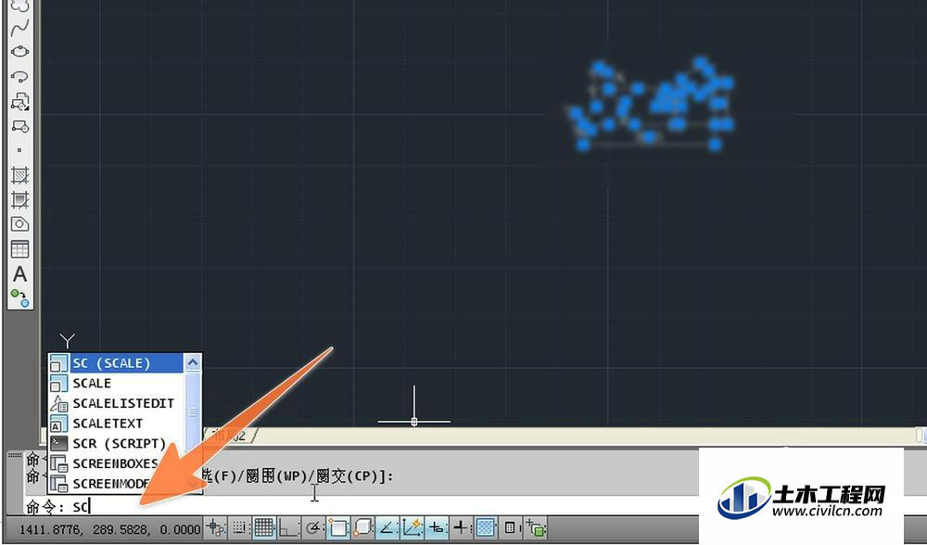Click the SCR script command icon

[x=59, y=443]
